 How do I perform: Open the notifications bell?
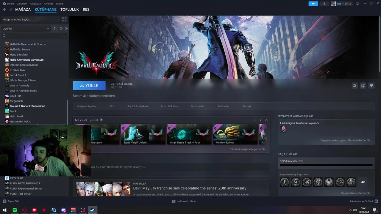pos(324,4)
